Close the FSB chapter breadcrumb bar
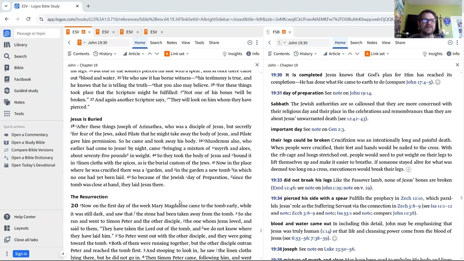 click(457, 65)
